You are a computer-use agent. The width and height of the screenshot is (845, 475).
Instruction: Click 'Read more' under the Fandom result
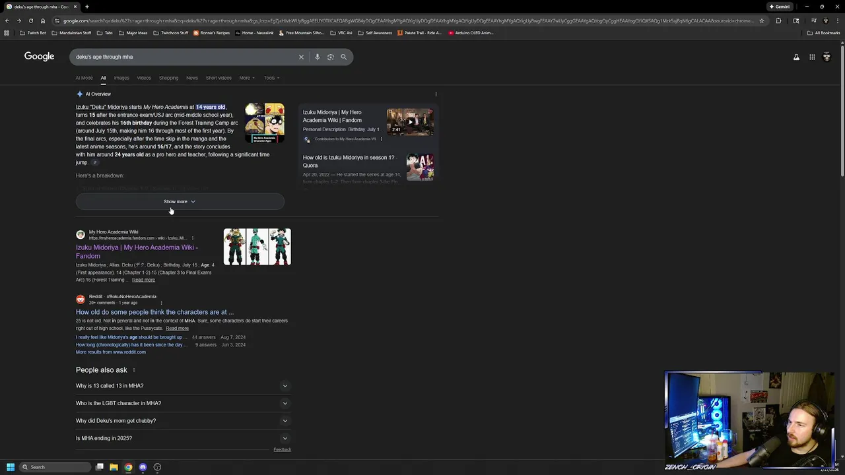143,280
